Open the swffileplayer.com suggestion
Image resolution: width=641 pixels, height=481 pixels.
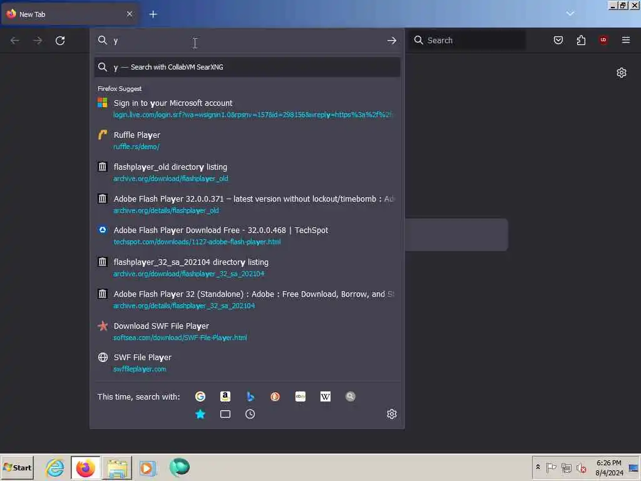pyautogui.click(x=247, y=363)
